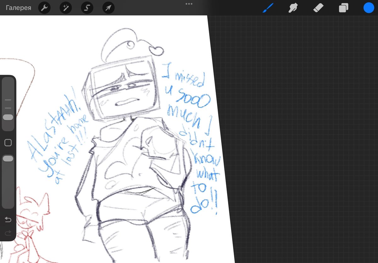The width and height of the screenshot is (378, 263).
Task: Open the Layers panel
Action: point(343,8)
